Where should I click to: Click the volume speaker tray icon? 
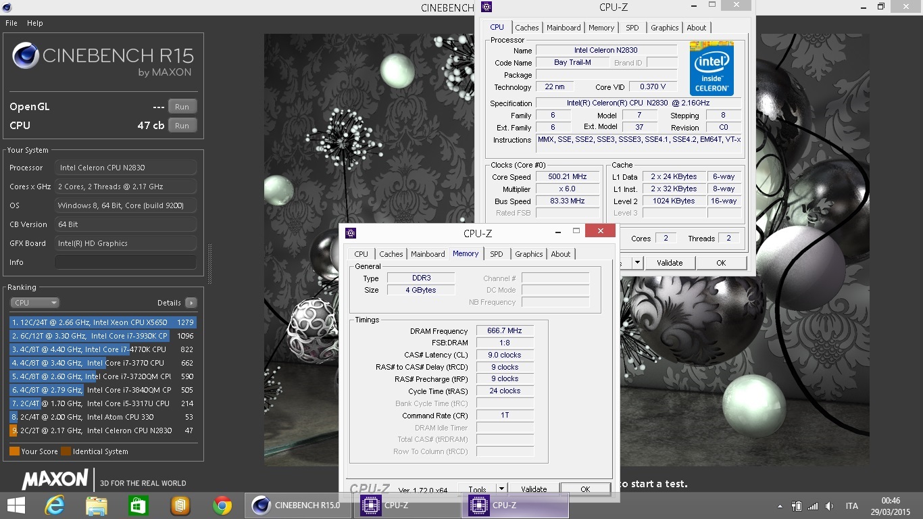(x=830, y=506)
